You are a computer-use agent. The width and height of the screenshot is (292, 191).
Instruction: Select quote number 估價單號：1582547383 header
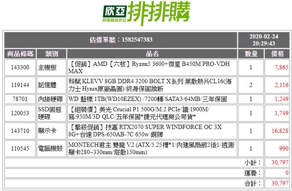121,40
